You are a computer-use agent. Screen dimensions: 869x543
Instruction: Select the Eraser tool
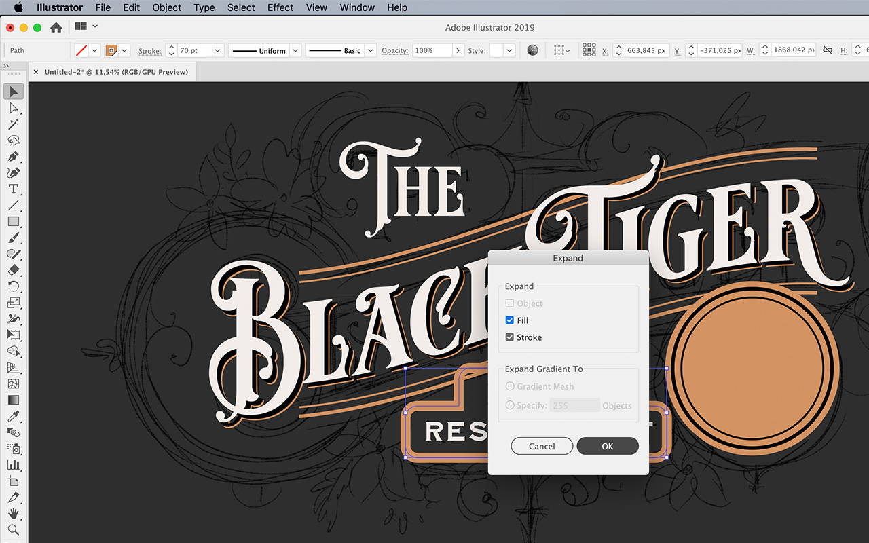tap(14, 270)
